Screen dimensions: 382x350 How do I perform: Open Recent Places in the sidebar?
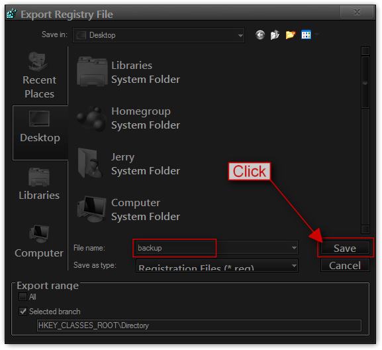[39, 75]
